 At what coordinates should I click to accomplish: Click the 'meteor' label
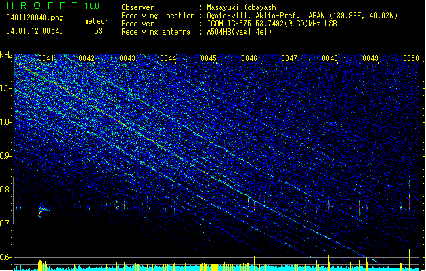coord(96,21)
